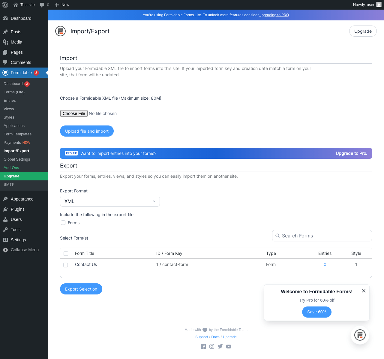Click the Collapse Menu arrow icon
Screen dimensions: 384x359
(5, 250)
